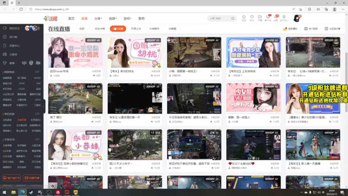Viewport: 348px width, 196px height.
Task: Select DOTA2 in sidebar categories
Action: [37, 78]
